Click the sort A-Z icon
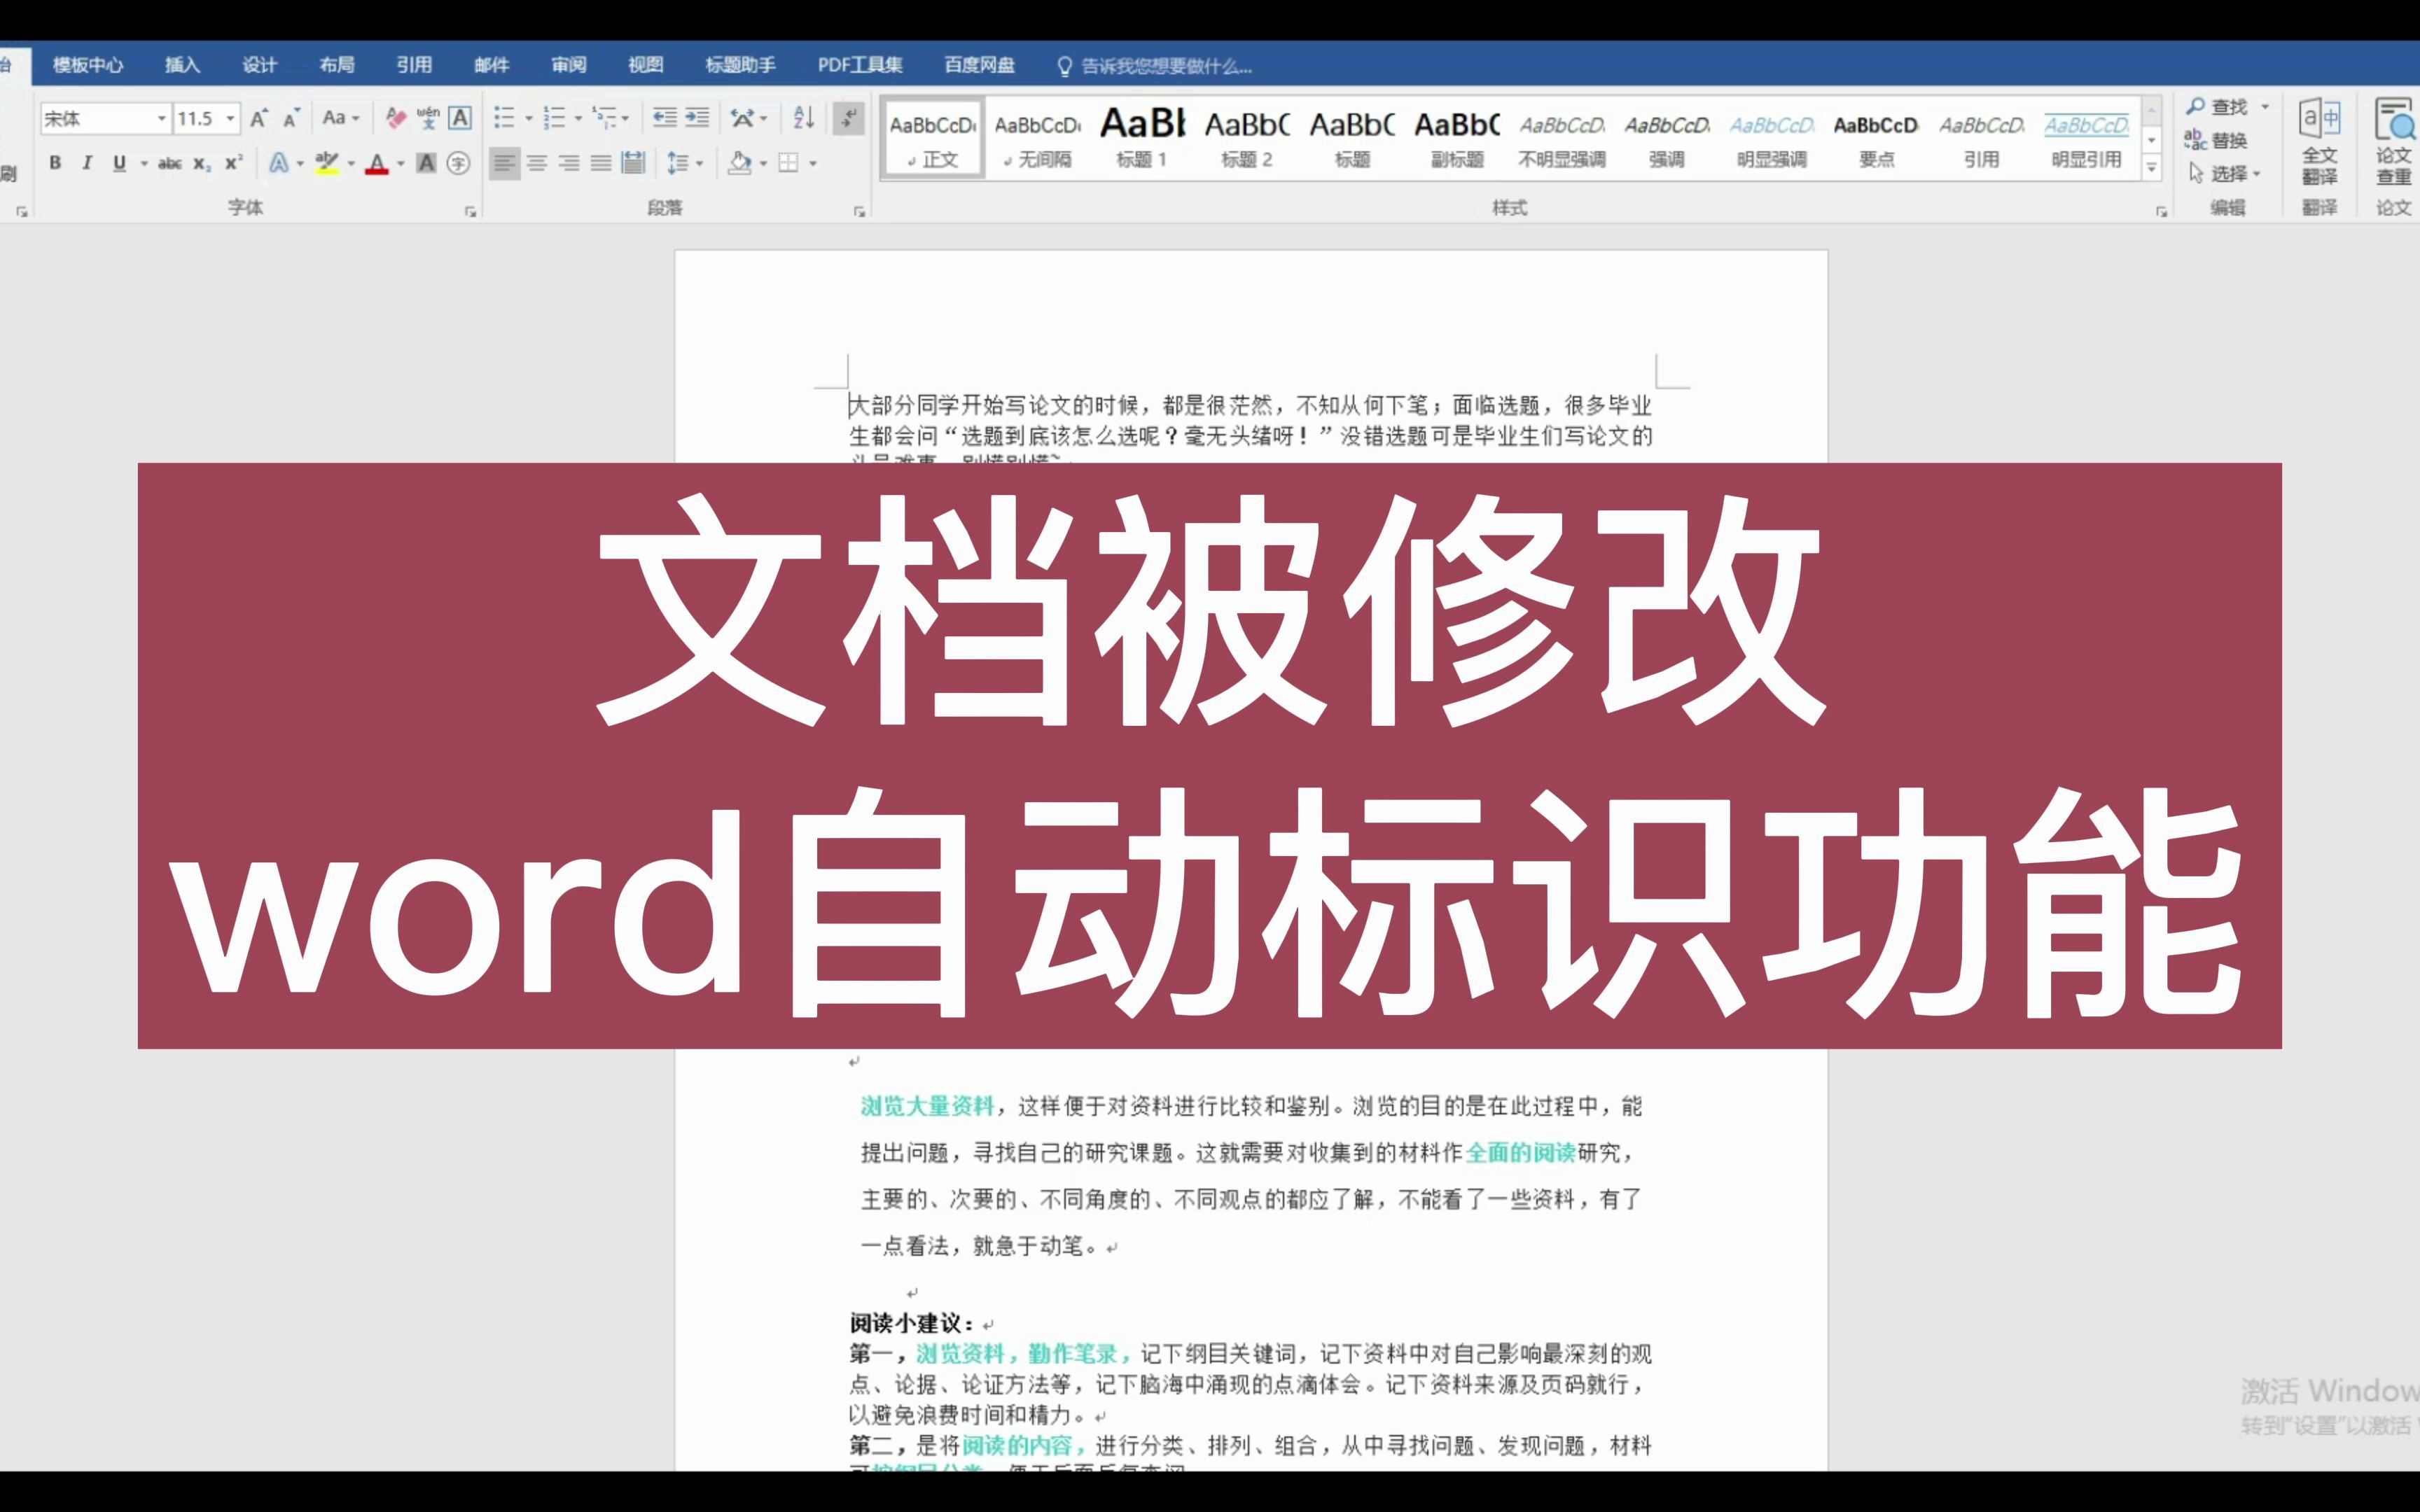 point(803,118)
